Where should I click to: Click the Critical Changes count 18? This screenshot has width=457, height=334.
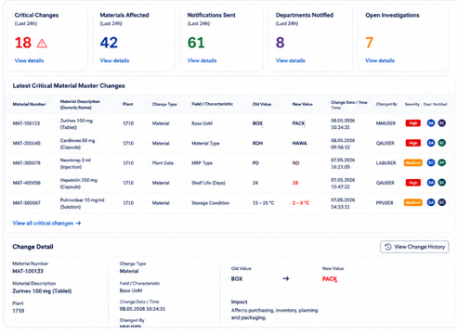[23, 43]
